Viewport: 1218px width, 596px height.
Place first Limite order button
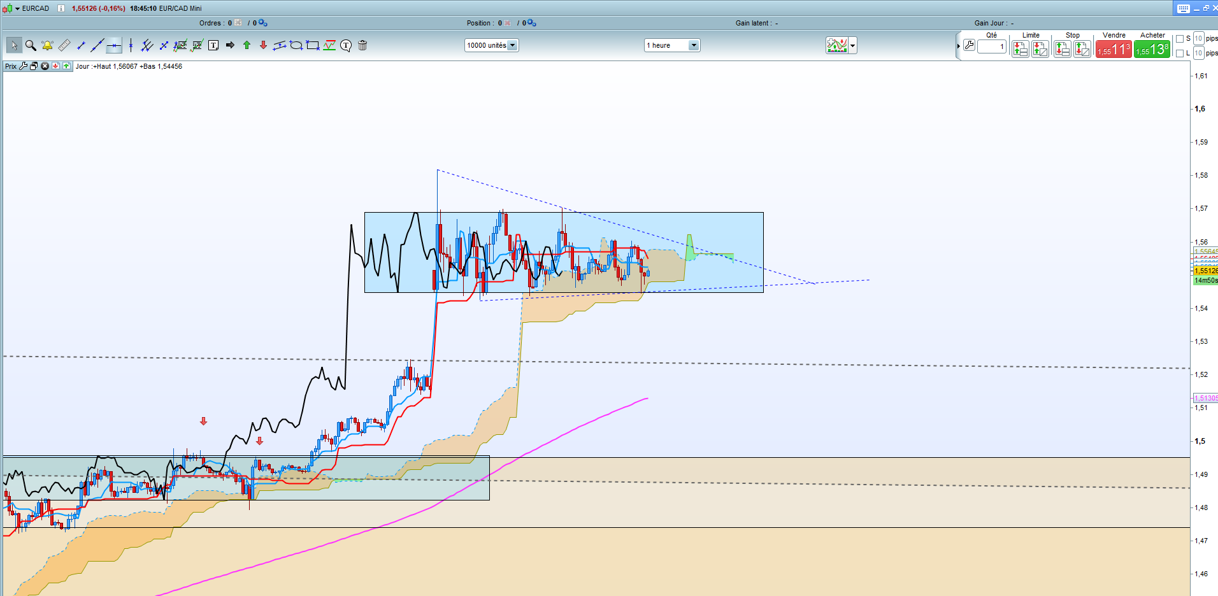point(1021,49)
